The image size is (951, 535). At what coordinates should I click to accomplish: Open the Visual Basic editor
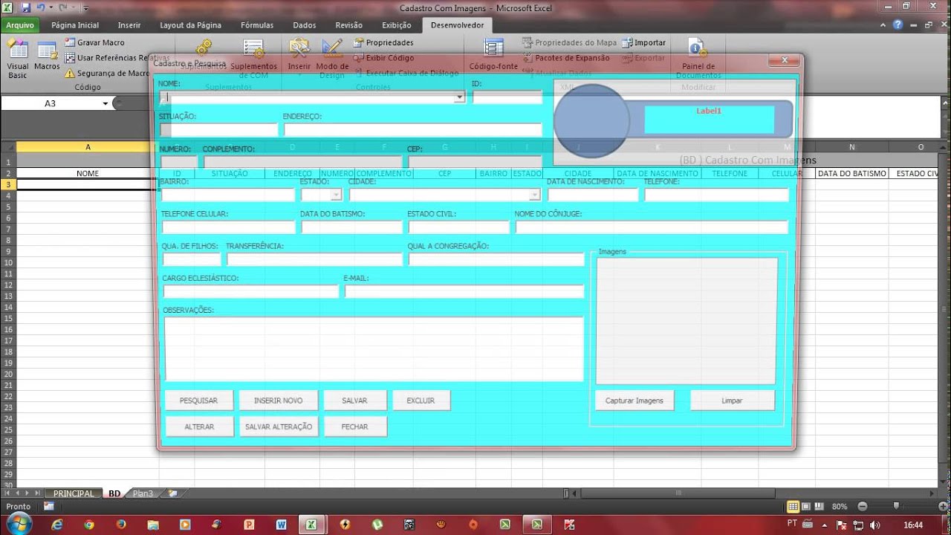18,59
